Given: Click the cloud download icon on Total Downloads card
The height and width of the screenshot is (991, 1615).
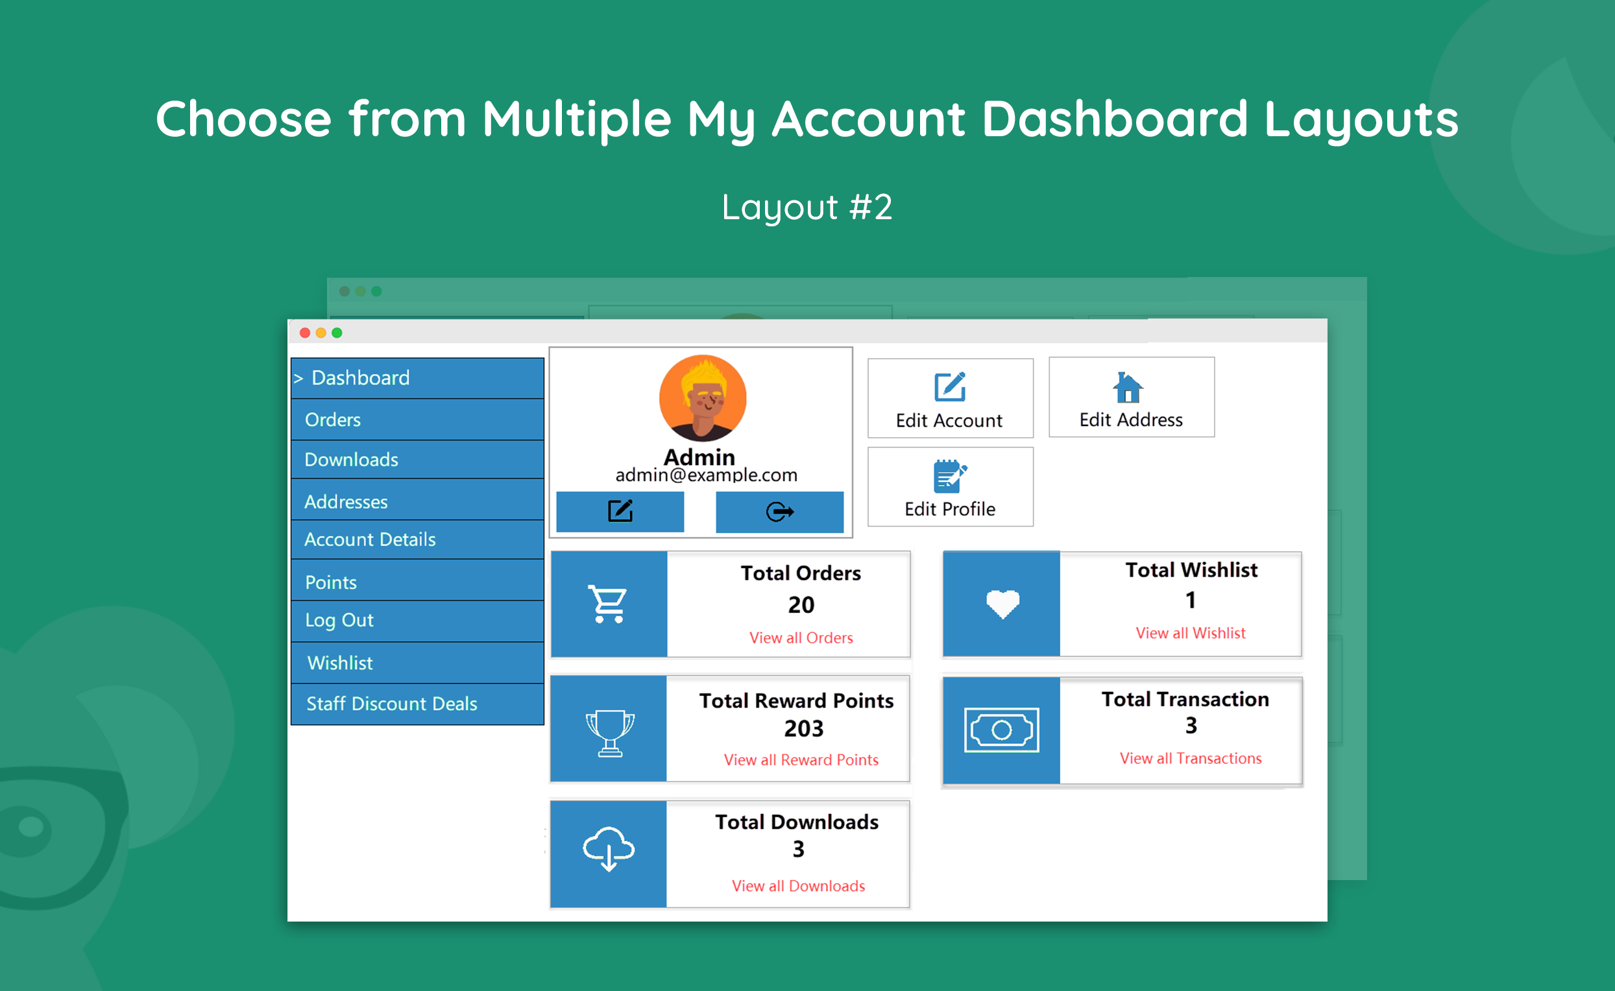Looking at the screenshot, I should [608, 850].
